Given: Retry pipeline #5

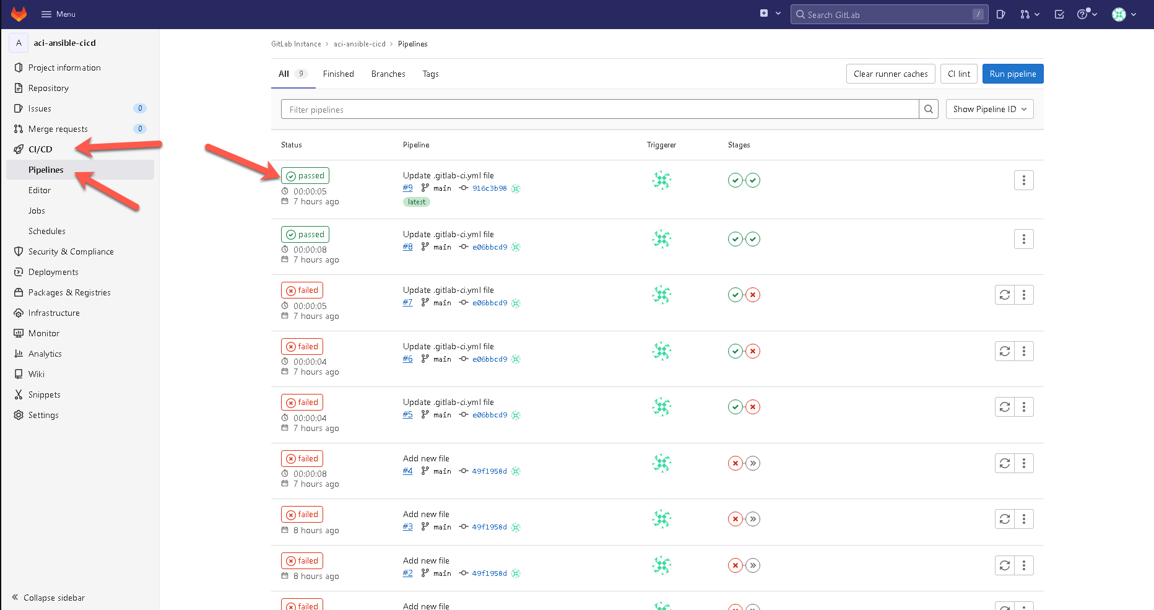Looking at the screenshot, I should pos(1005,407).
